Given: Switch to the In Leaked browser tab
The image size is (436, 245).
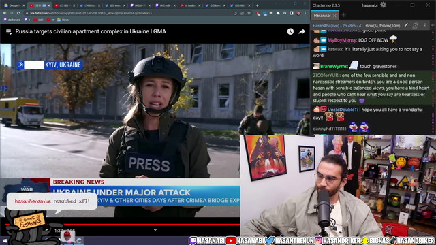Looking at the screenshot, I should pos(191,5).
